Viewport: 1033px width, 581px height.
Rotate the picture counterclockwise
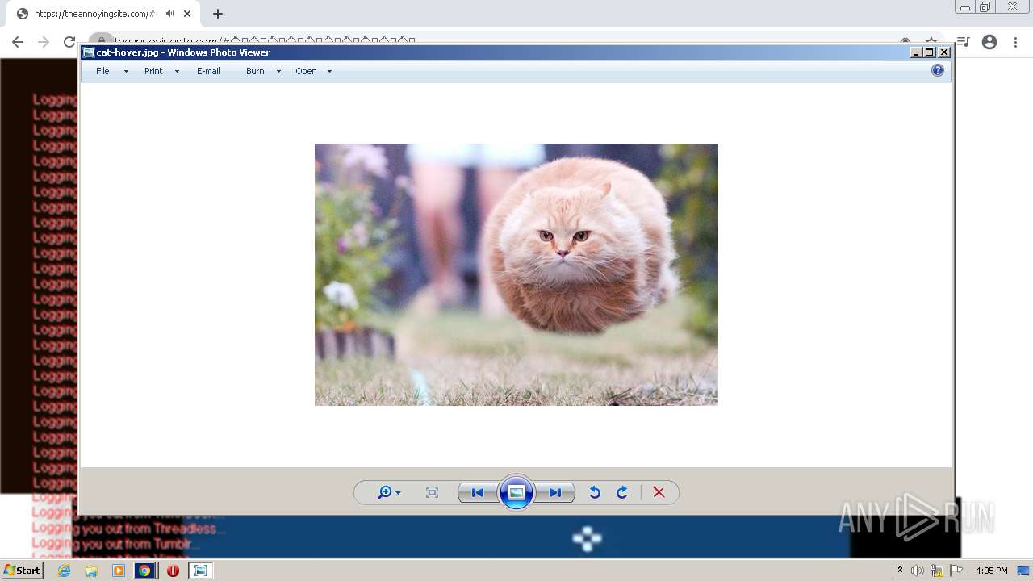(595, 492)
